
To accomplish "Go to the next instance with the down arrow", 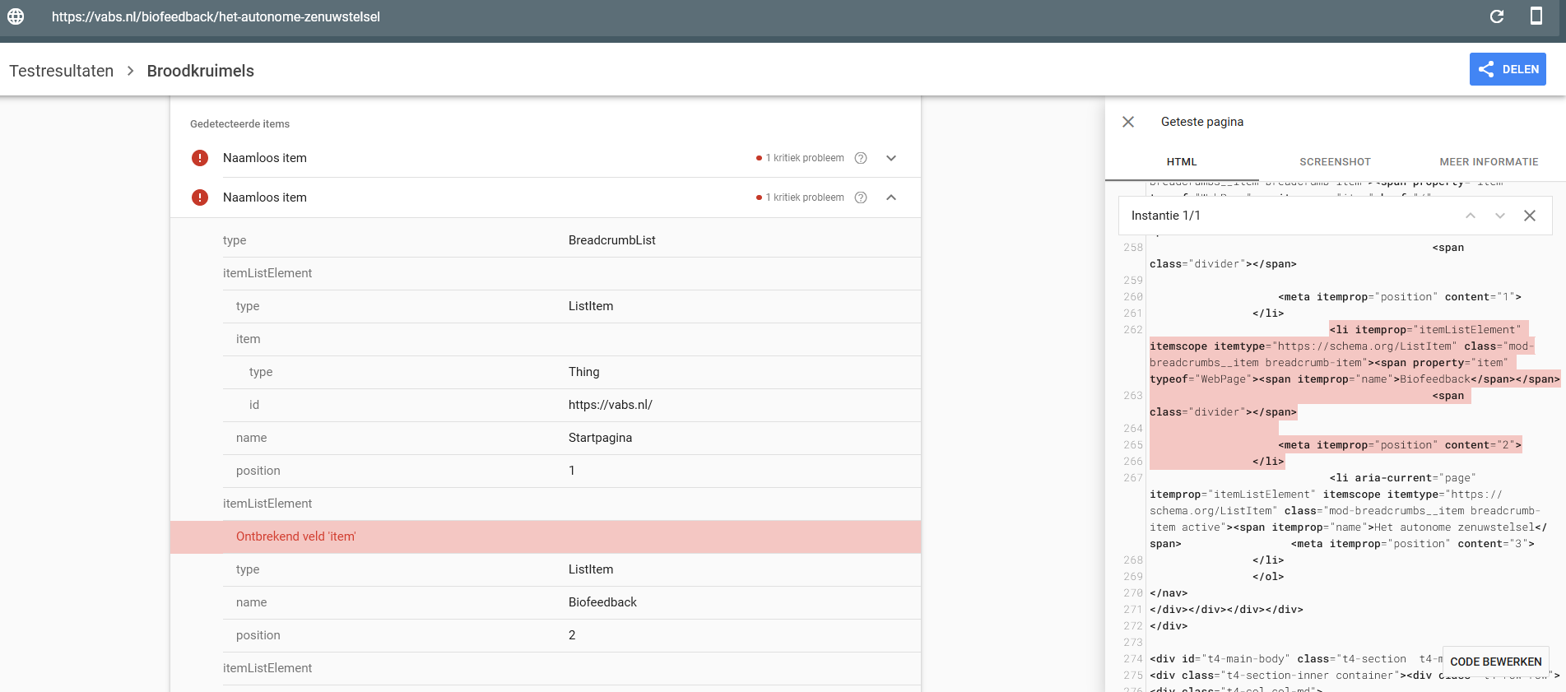I will tap(1499, 216).
